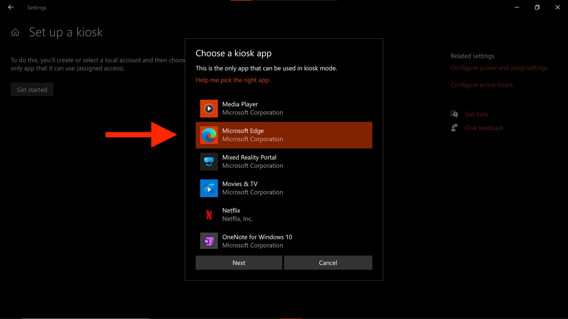Open Configure active hours link
Screen dimensions: 568x319
click(481, 85)
